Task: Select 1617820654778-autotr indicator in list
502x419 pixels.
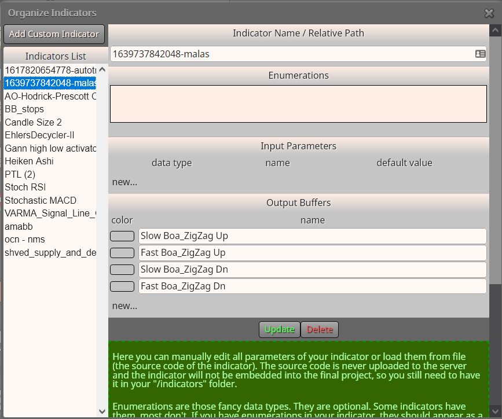Action: pos(50,70)
